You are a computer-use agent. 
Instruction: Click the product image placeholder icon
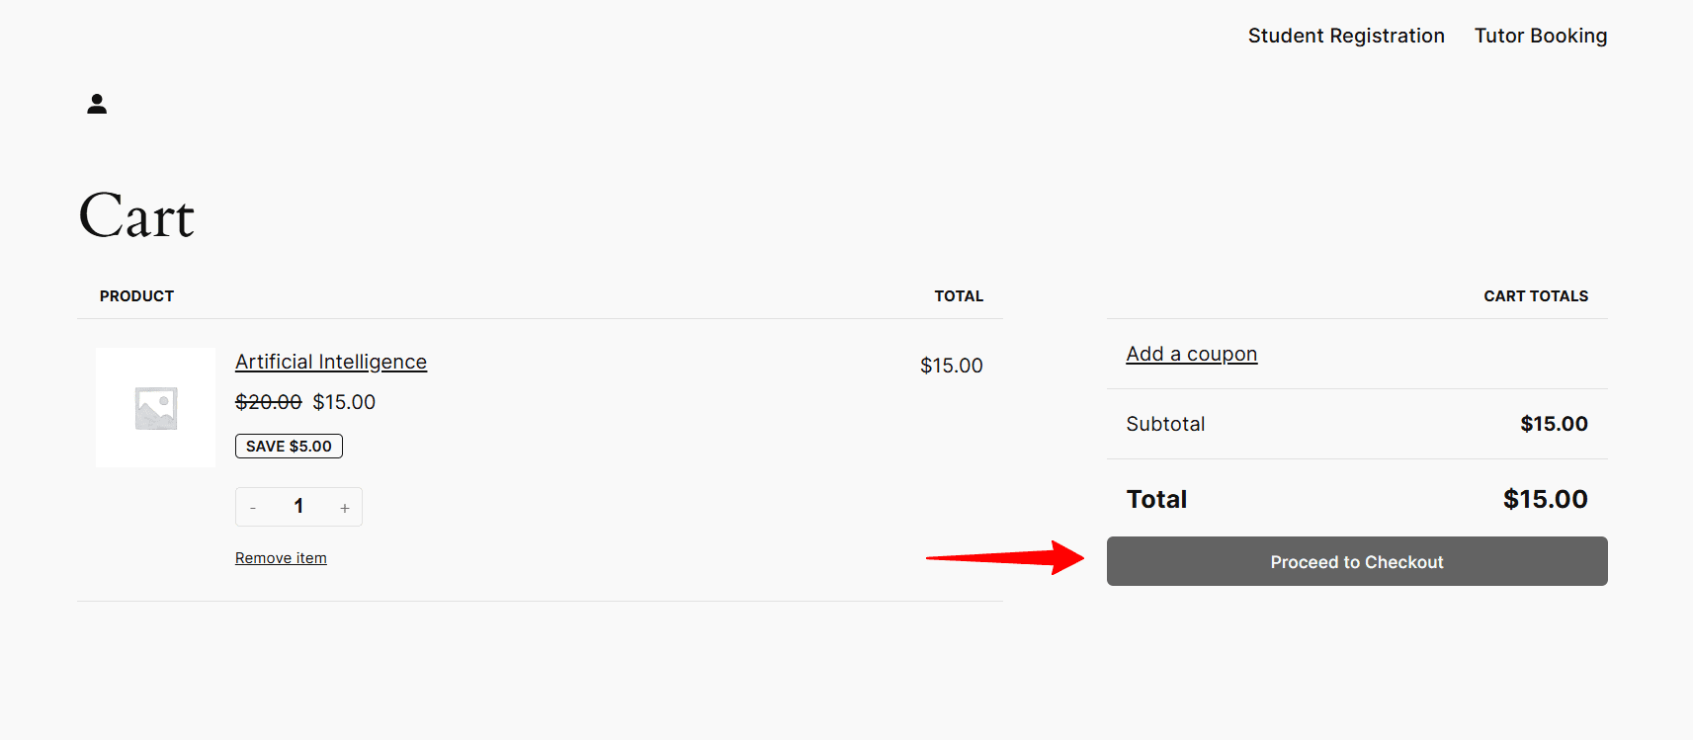(154, 406)
